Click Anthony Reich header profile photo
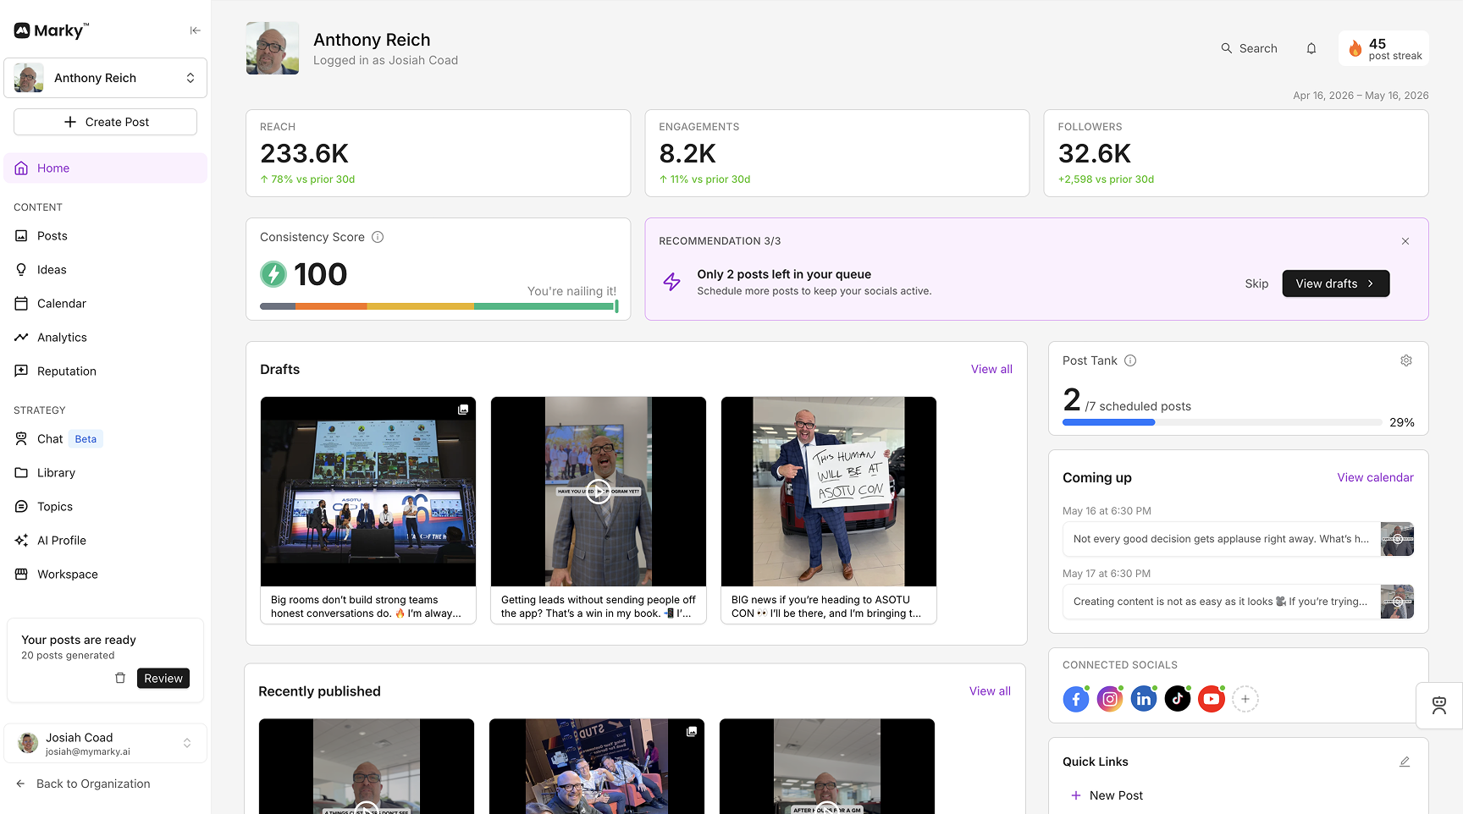 click(273, 48)
